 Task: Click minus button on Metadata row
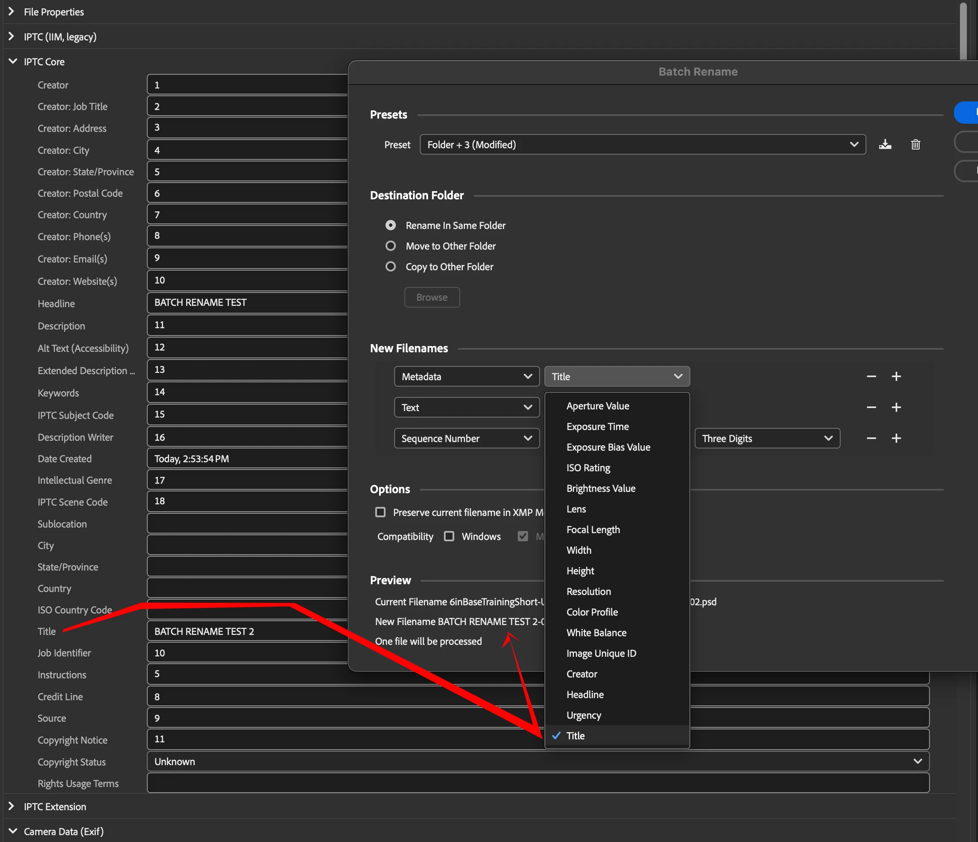[x=872, y=376]
